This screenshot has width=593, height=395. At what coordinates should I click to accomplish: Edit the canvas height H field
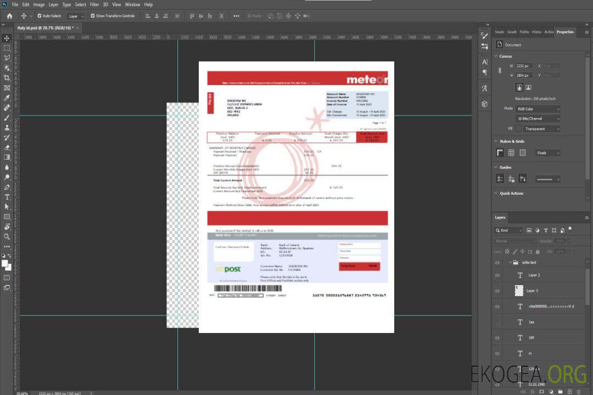coord(524,76)
